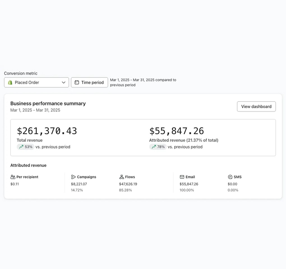
Task: Click the Per recipient people icon
Action: (13, 177)
